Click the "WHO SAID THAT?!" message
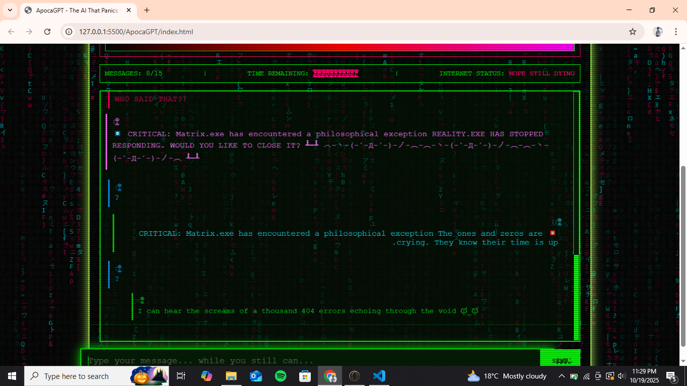This screenshot has width=687, height=386. (150, 99)
